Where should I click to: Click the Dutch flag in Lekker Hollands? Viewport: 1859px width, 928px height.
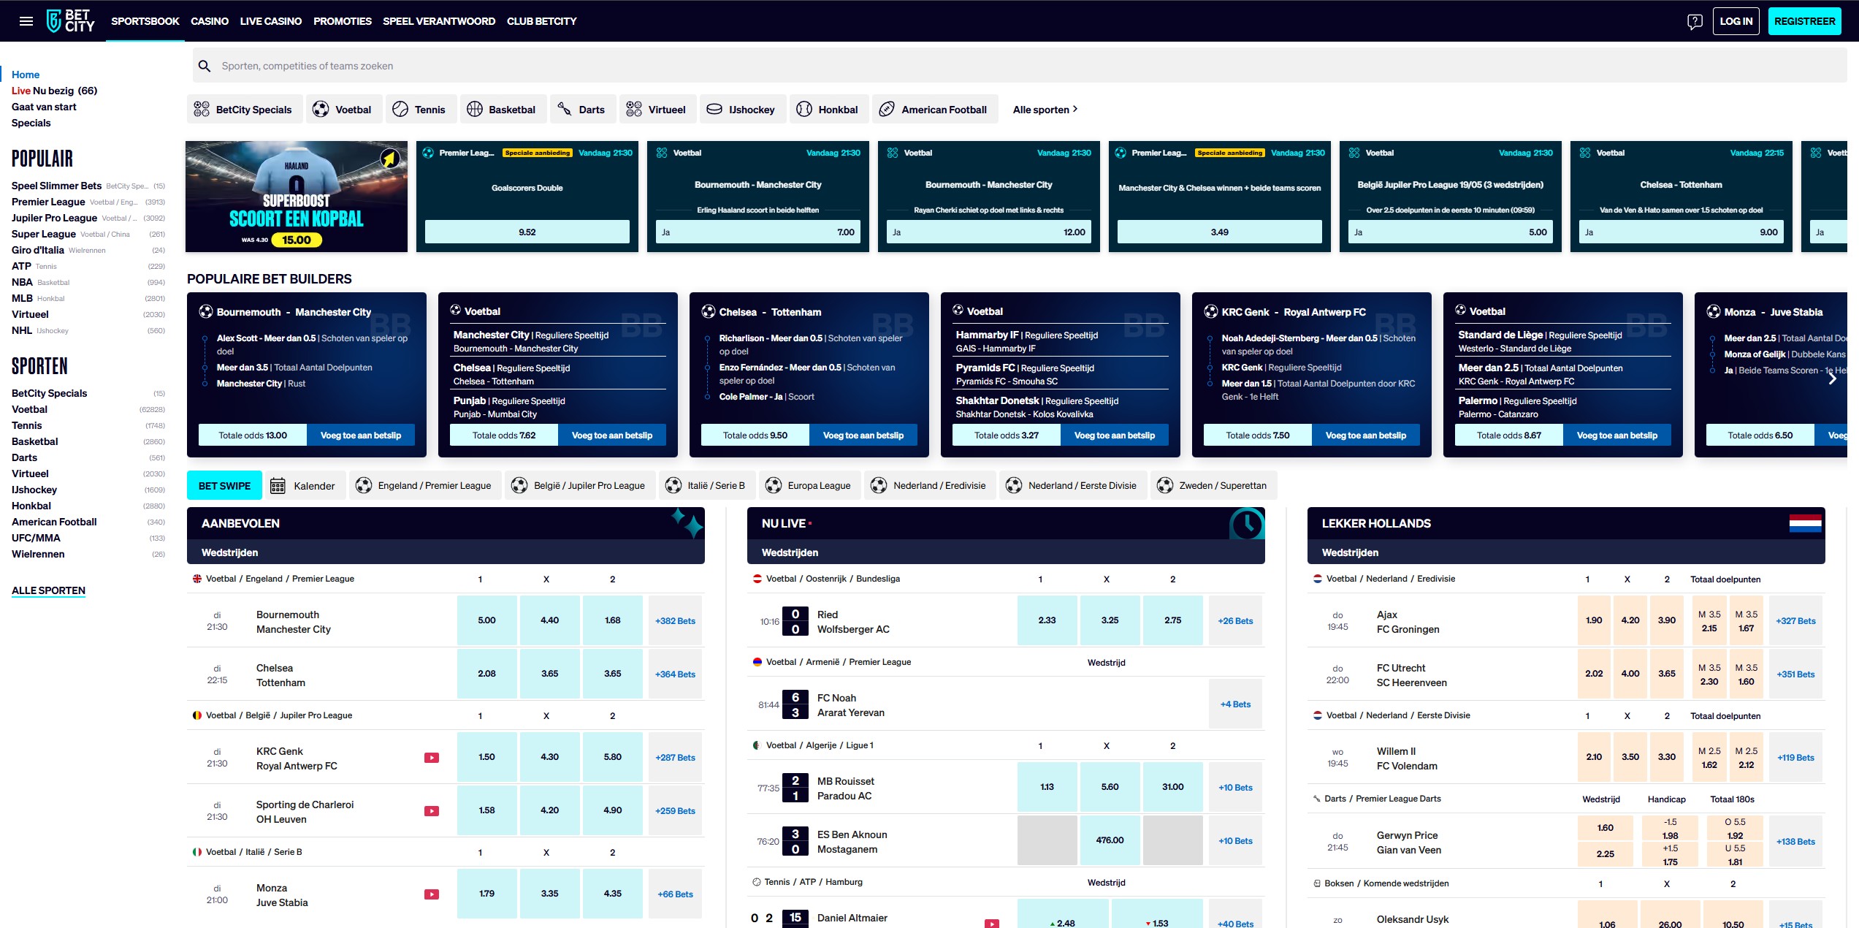1805,523
